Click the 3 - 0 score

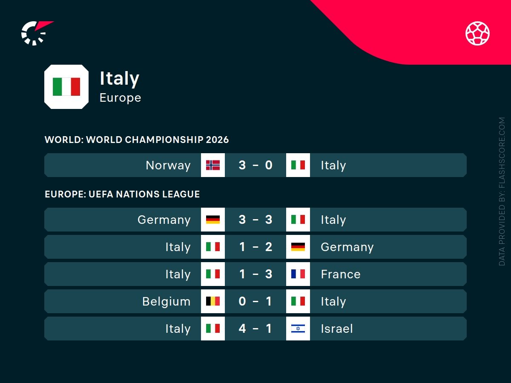[255, 165]
